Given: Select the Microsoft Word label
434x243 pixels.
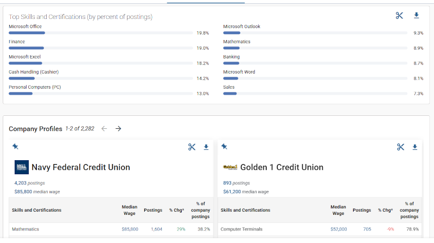Looking at the screenshot, I should [x=239, y=72].
